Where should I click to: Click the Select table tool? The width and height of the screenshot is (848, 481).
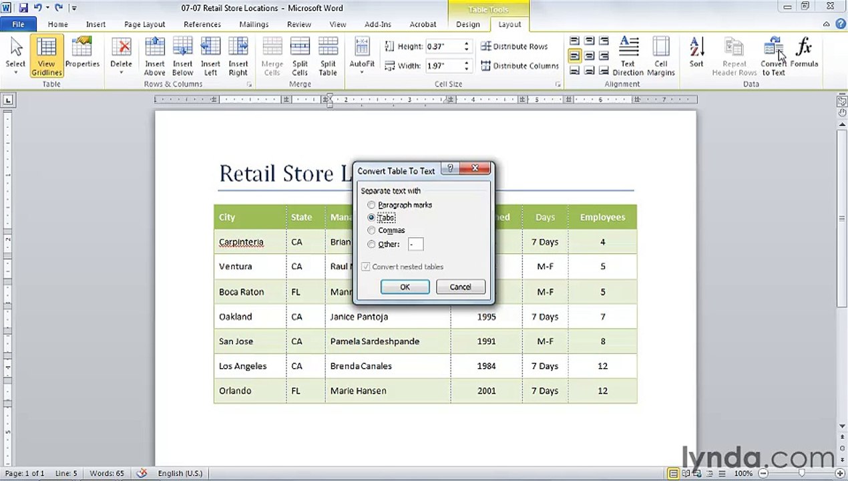[15, 56]
